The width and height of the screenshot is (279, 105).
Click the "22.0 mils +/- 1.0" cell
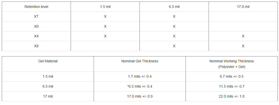click(232, 96)
